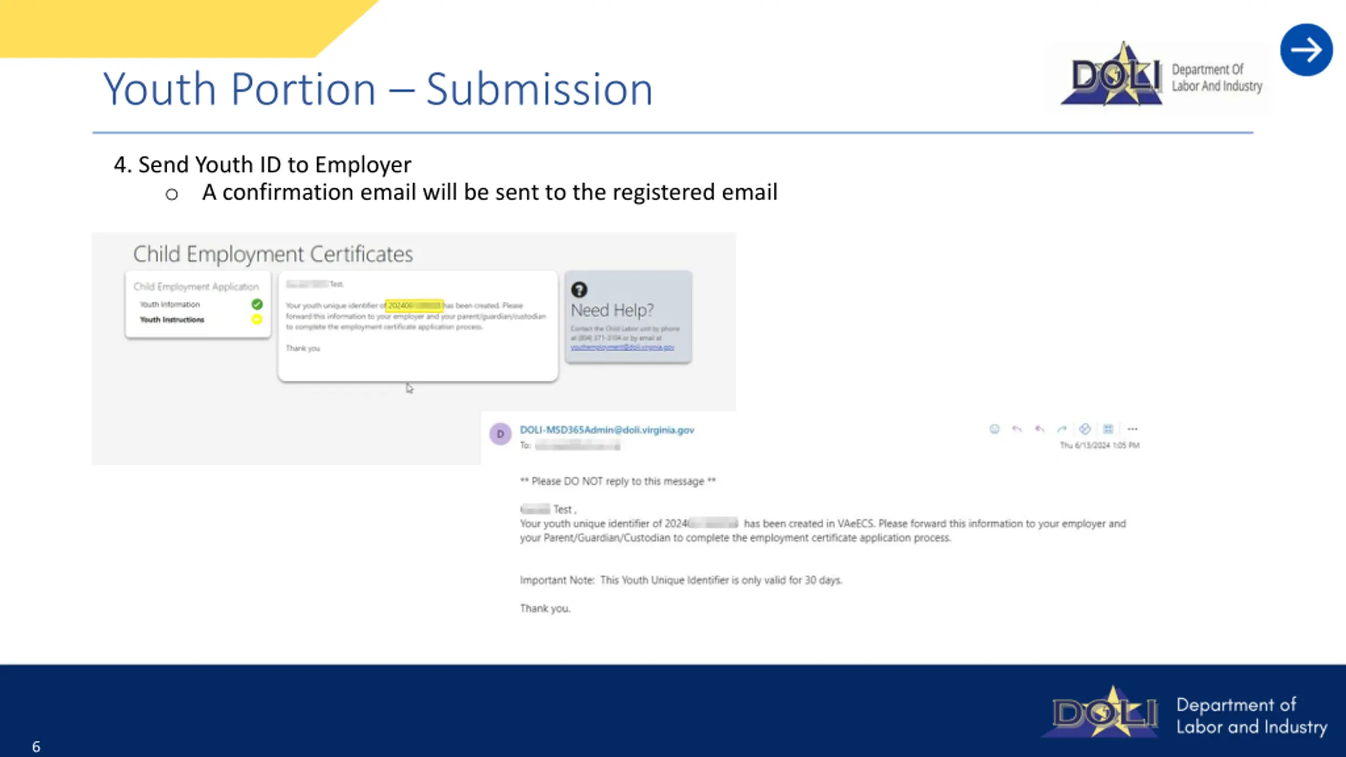The height and width of the screenshot is (757, 1346).
Task: Click the Need Help? heading
Action: [x=613, y=310]
